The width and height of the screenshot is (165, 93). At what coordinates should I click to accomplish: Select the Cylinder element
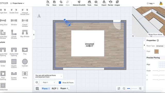pyautogui.click(x=25, y=63)
